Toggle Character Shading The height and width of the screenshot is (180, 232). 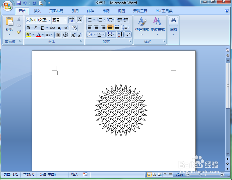pos(58,35)
